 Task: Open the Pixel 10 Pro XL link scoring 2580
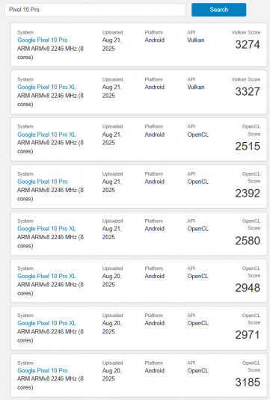coord(46,229)
